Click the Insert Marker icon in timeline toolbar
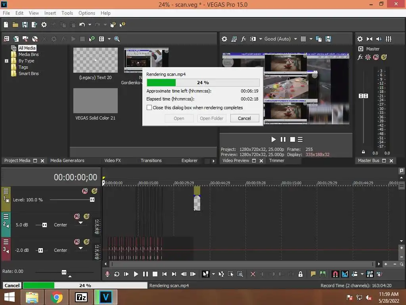Image resolution: width=406 pixels, height=305 pixels. tap(313, 274)
